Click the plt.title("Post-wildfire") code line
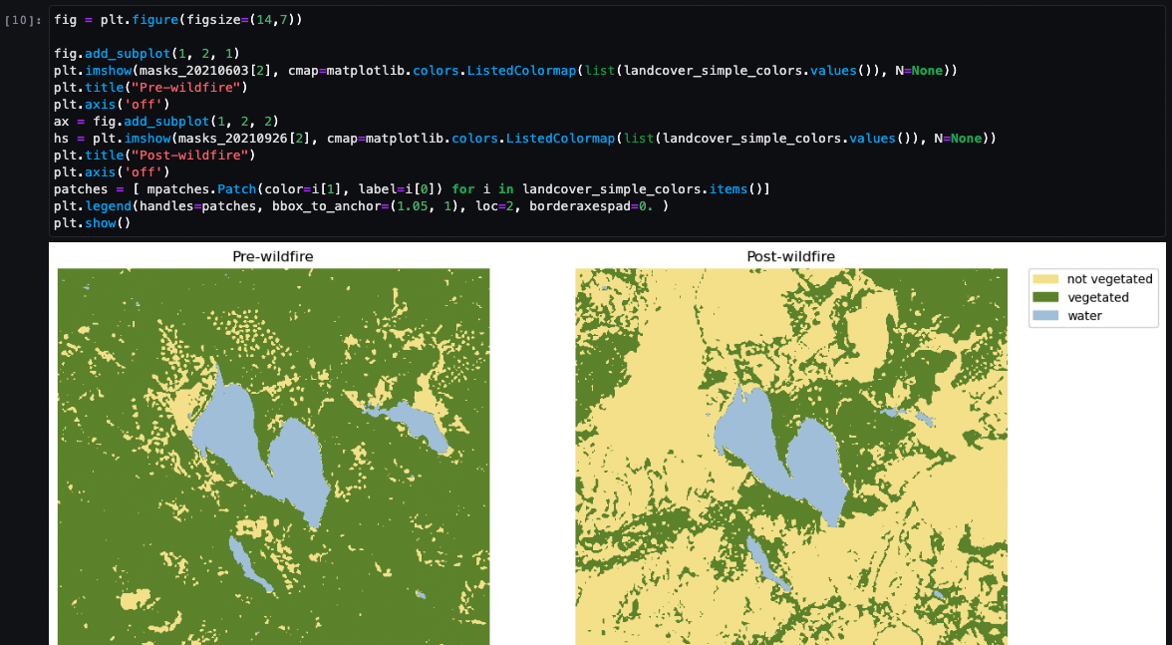The width and height of the screenshot is (1172, 645). (x=154, y=156)
